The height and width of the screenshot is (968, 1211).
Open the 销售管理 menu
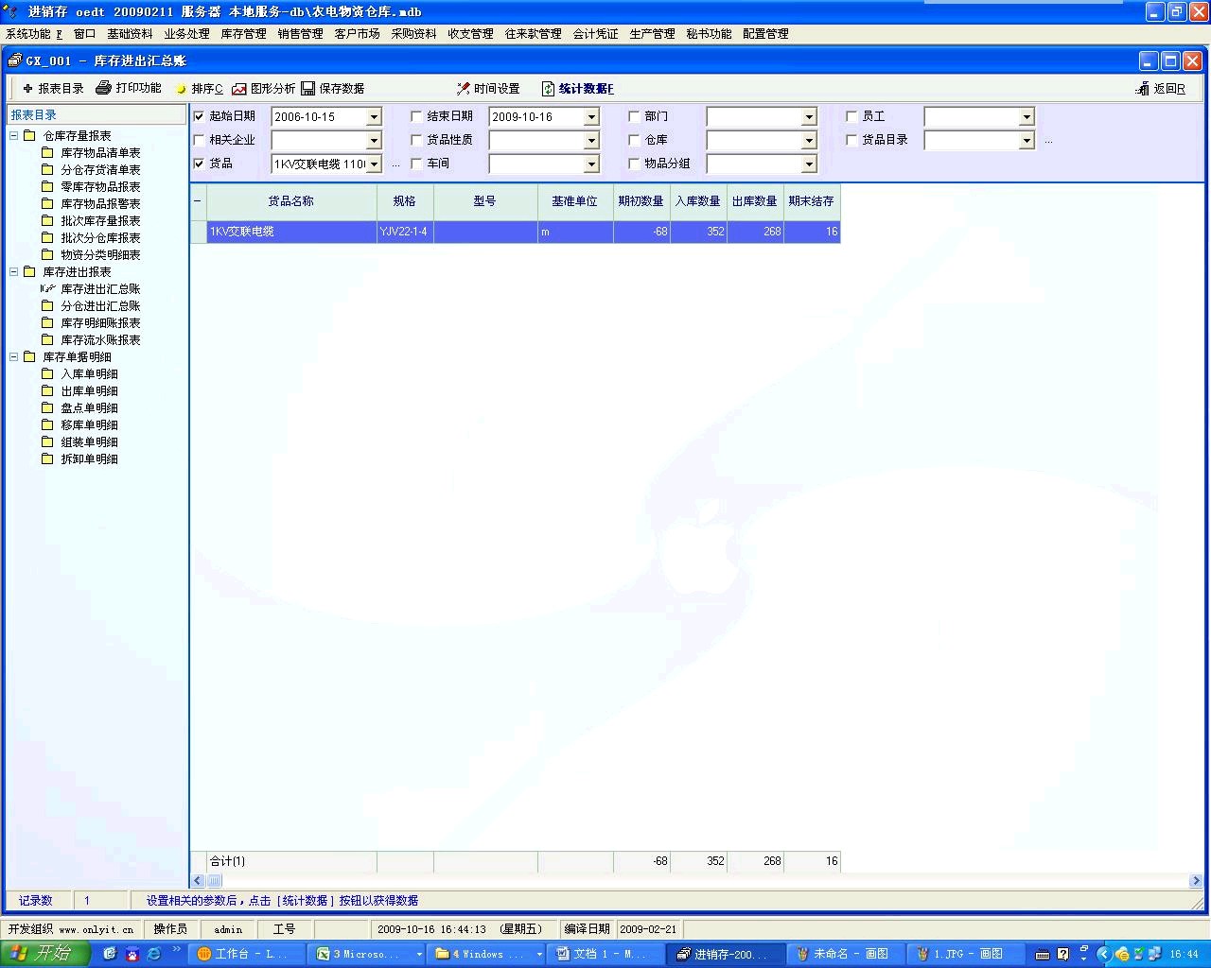click(x=300, y=34)
